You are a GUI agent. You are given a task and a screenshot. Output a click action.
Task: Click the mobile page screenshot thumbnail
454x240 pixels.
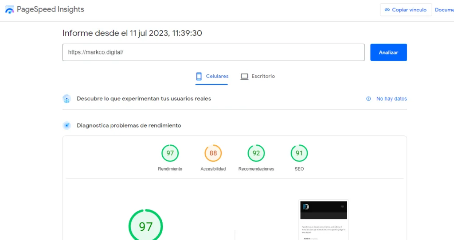[324, 220]
